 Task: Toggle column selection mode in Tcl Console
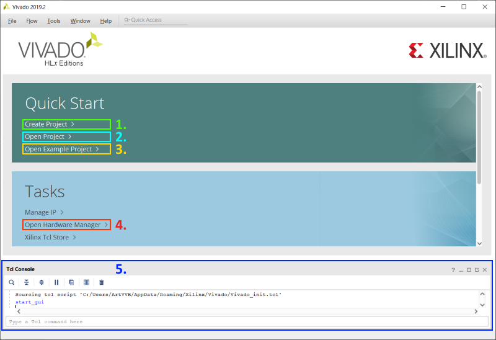(x=86, y=282)
